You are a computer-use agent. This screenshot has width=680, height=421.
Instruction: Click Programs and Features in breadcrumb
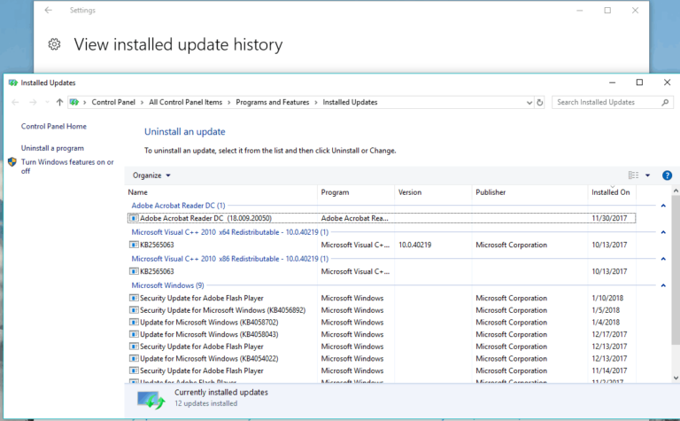273,102
